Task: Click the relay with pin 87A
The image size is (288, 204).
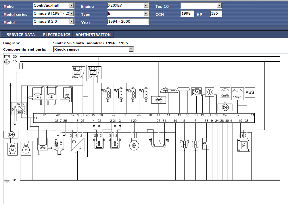Action: (x=19, y=108)
